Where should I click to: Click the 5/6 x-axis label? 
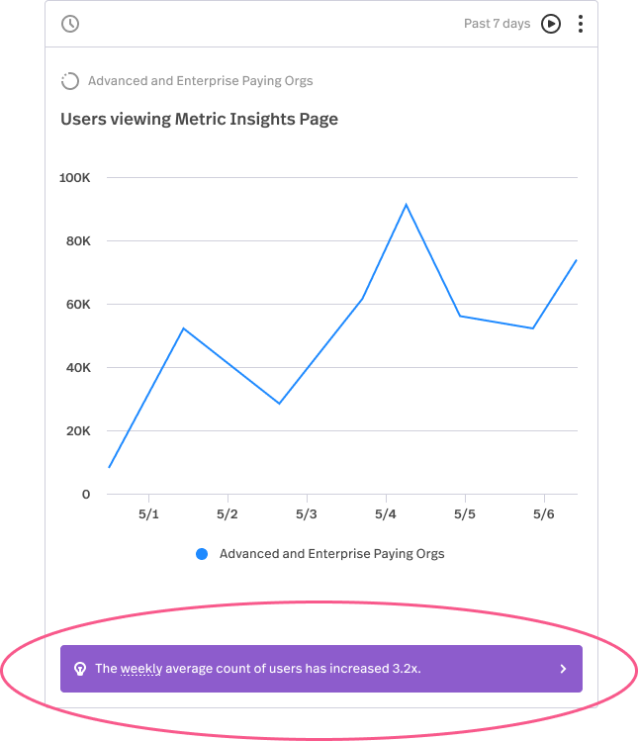(x=543, y=514)
